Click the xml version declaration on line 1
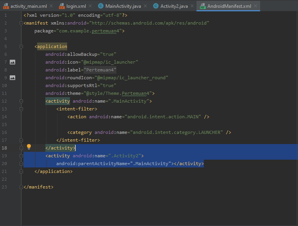 75,15
